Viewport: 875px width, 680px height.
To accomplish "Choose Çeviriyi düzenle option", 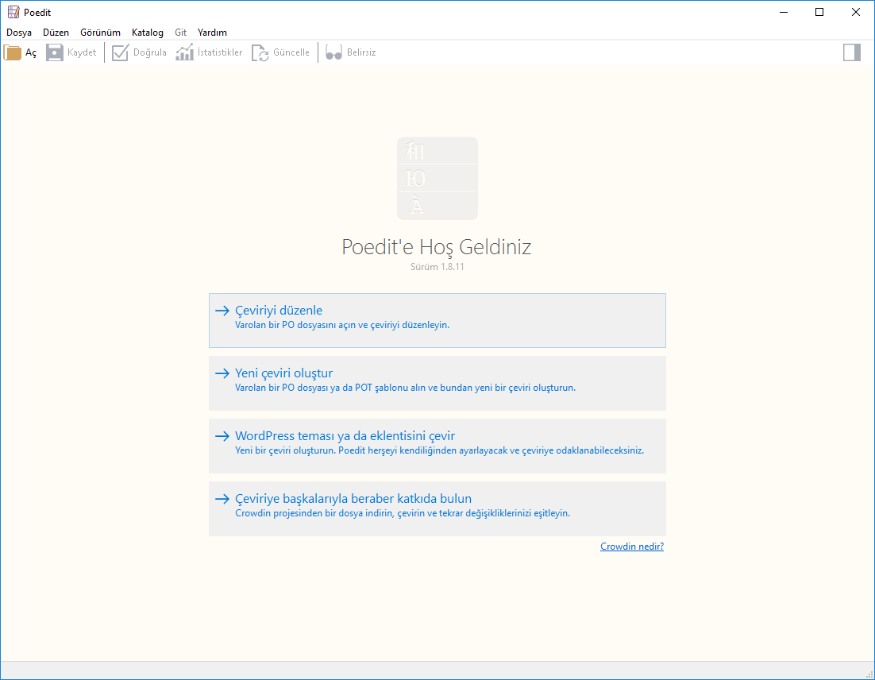I will click(x=437, y=320).
